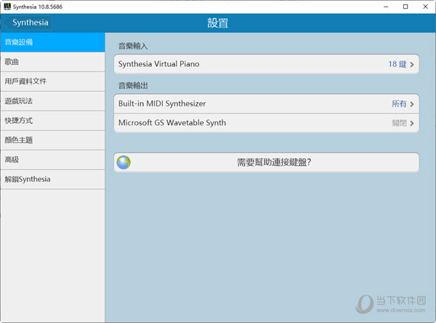Minimize the Synthesia window

click(x=386, y=7)
